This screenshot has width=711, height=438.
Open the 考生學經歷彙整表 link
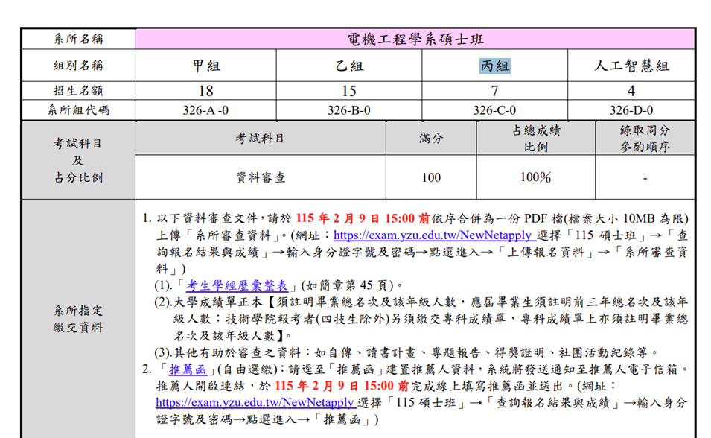pyautogui.click(x=242, y=285)
